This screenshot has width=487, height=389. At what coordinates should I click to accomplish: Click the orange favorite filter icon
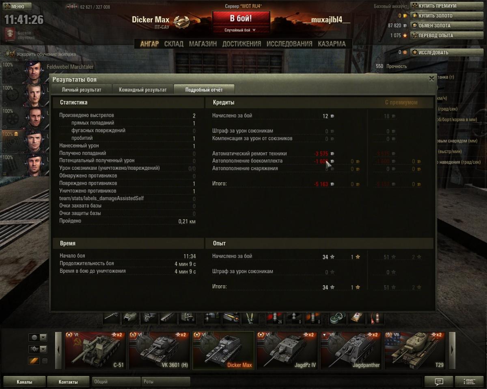(x=34, y=361)
